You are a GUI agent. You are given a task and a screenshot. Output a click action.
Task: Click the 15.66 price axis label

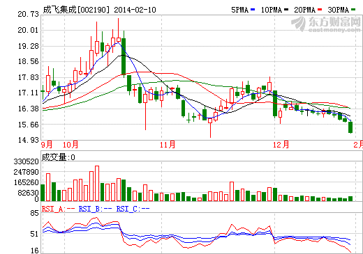28,125
